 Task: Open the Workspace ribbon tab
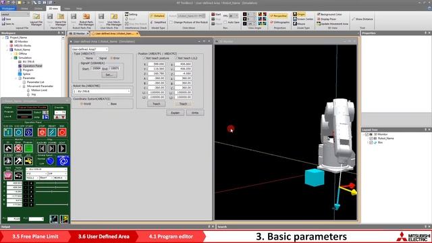coord(8,9)
